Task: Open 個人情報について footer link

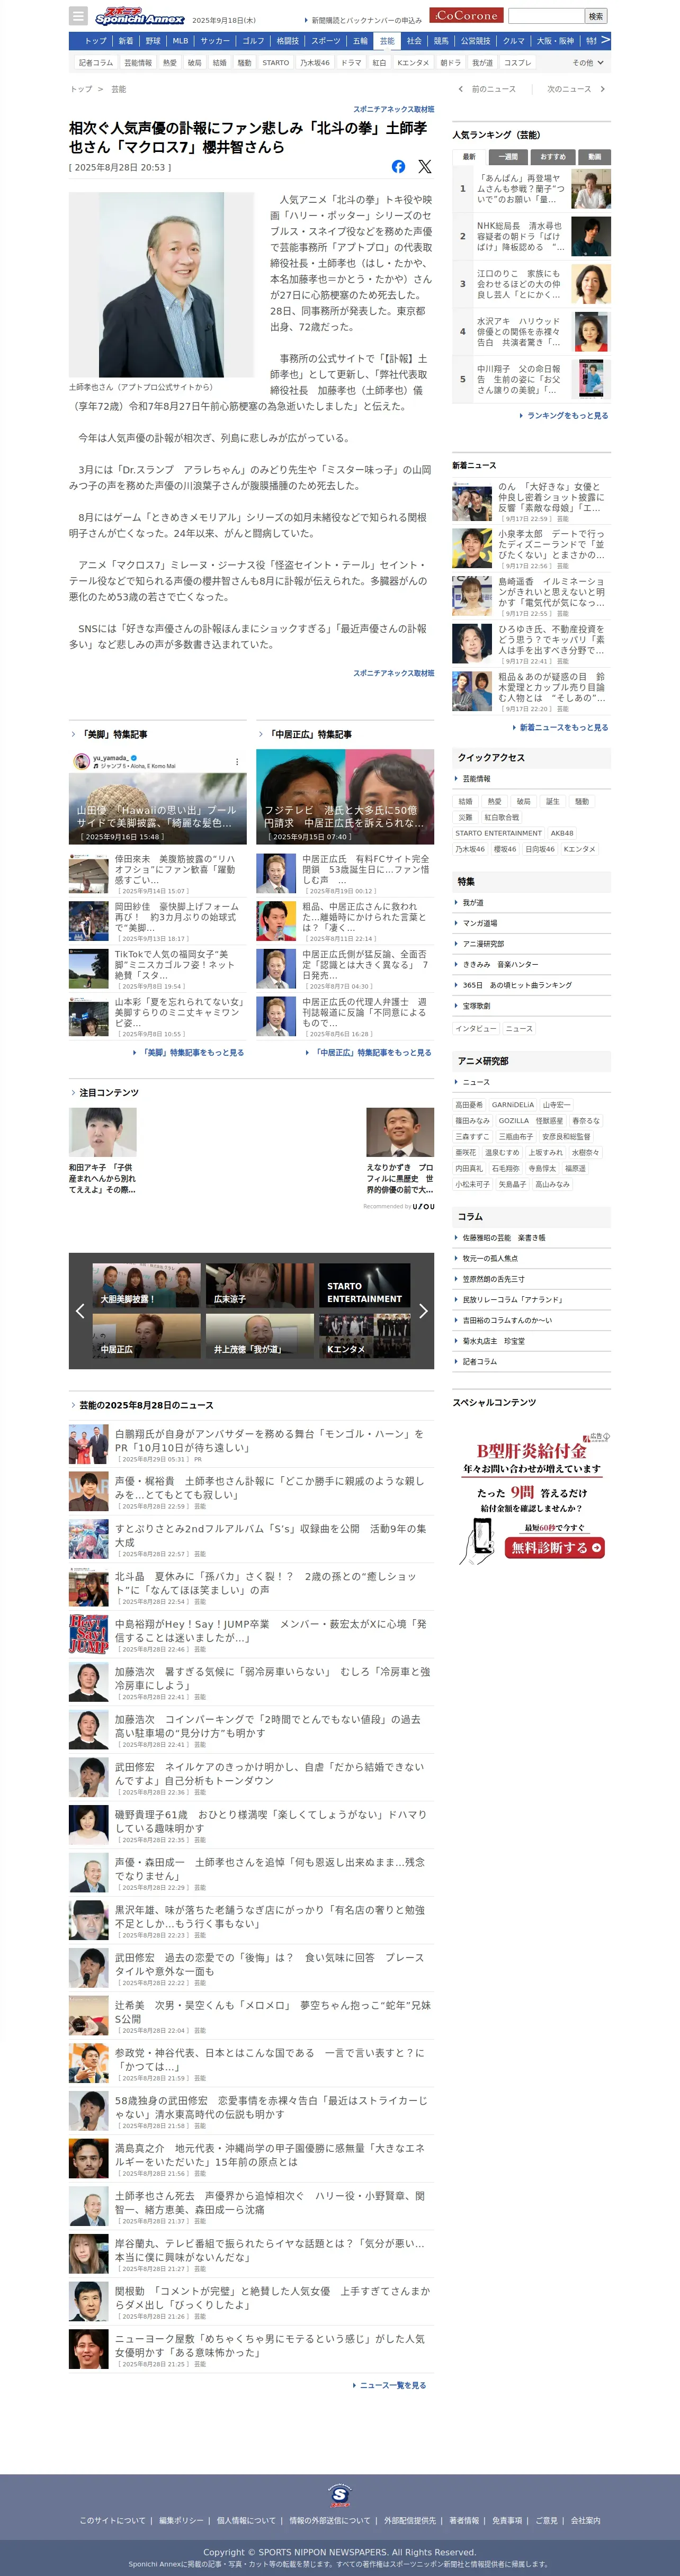Action: pos(246,2521)
